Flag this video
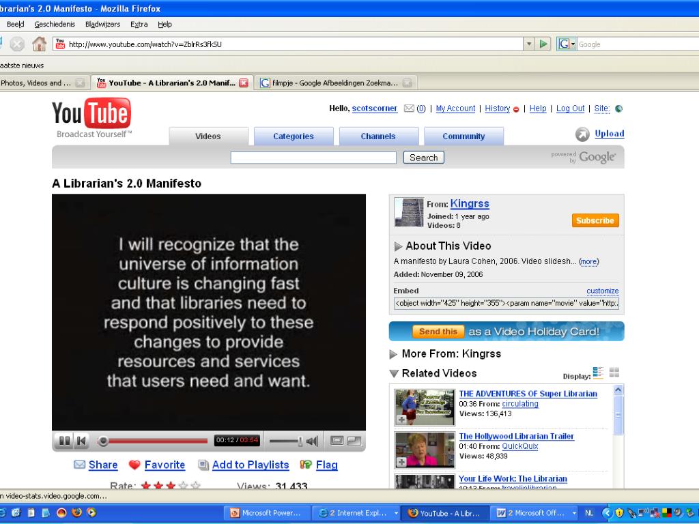The height and width of the screenshot is (524, 699). [x=319, y=465]
